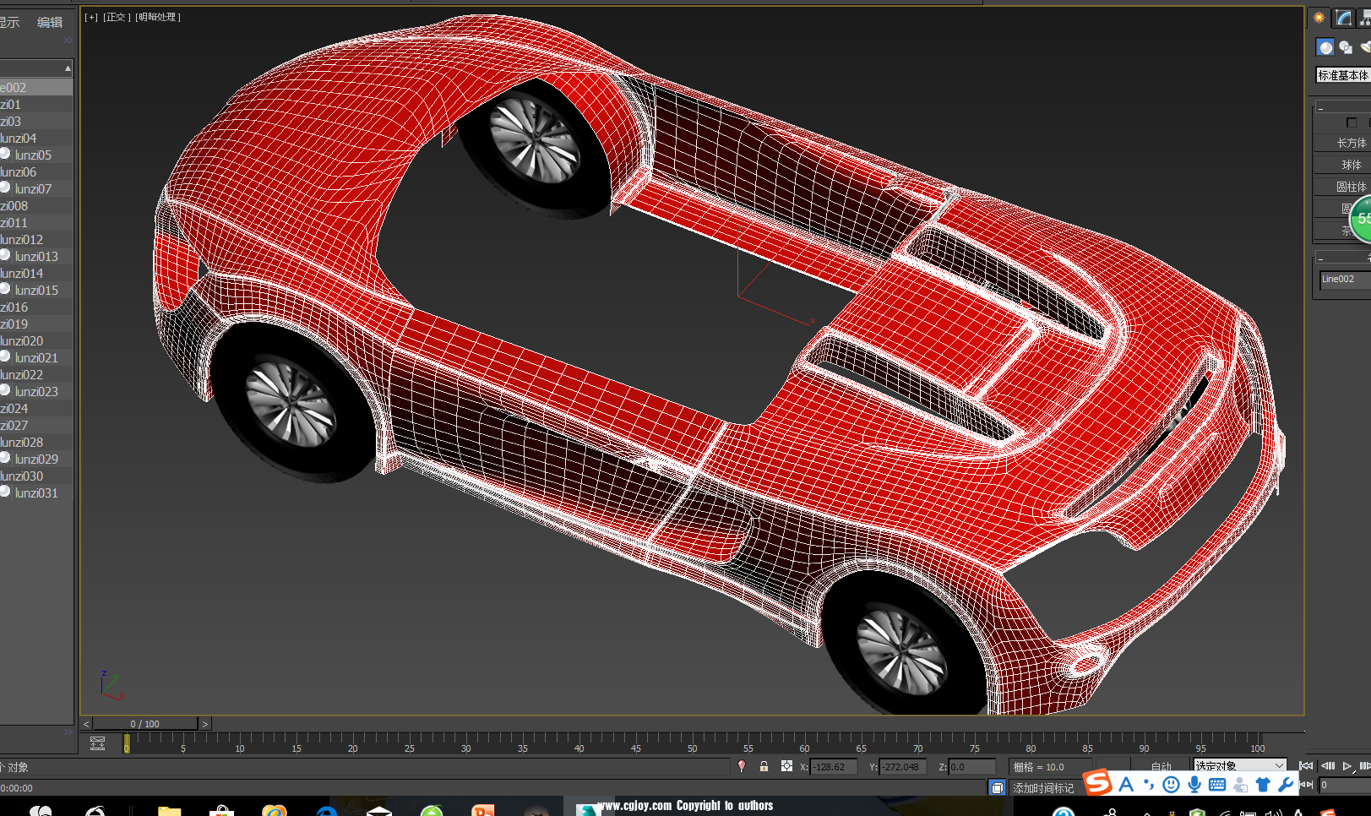1371x816 pixels.
Task: Open the Create tab in the command panel
Action: coord(1319,17)
